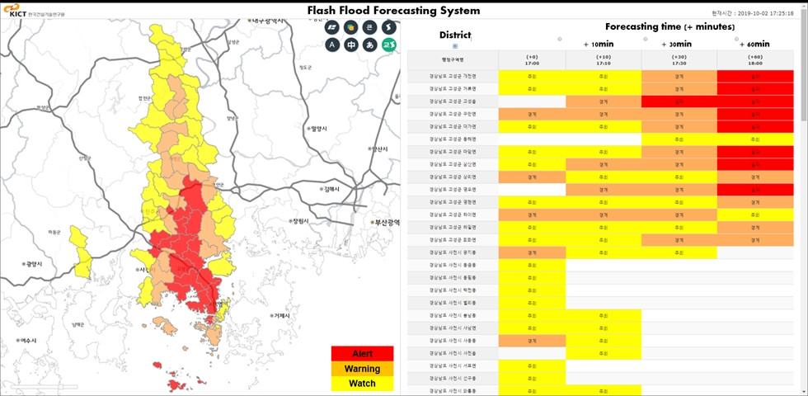
Task: Select the +10min forecasting radio button
Action: click(x=560, y=39)
